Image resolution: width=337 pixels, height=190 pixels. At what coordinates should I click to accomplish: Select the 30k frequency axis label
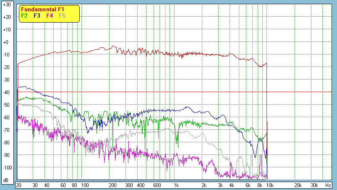(313, 185)
